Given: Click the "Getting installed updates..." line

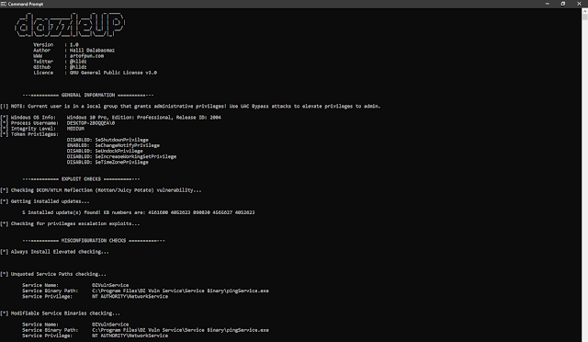Looking at the screenshot, I should 45,201.
